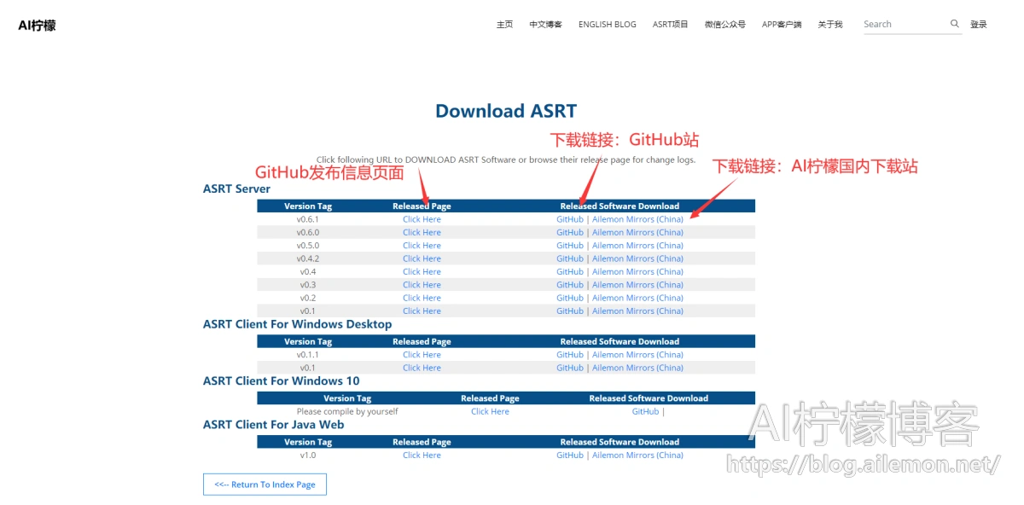The height and width of the screenshot is (505, 1024).
Task: Select the Windows Desktop v0.1.1 version tag
Action: click(308, 355)
